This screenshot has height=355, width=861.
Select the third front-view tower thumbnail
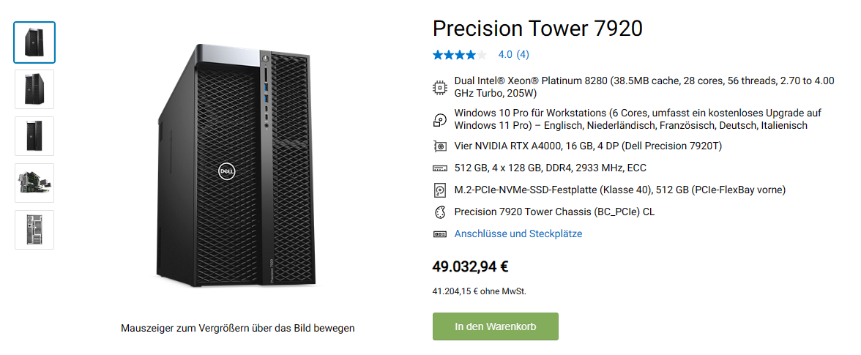click(x=34, y=136)
